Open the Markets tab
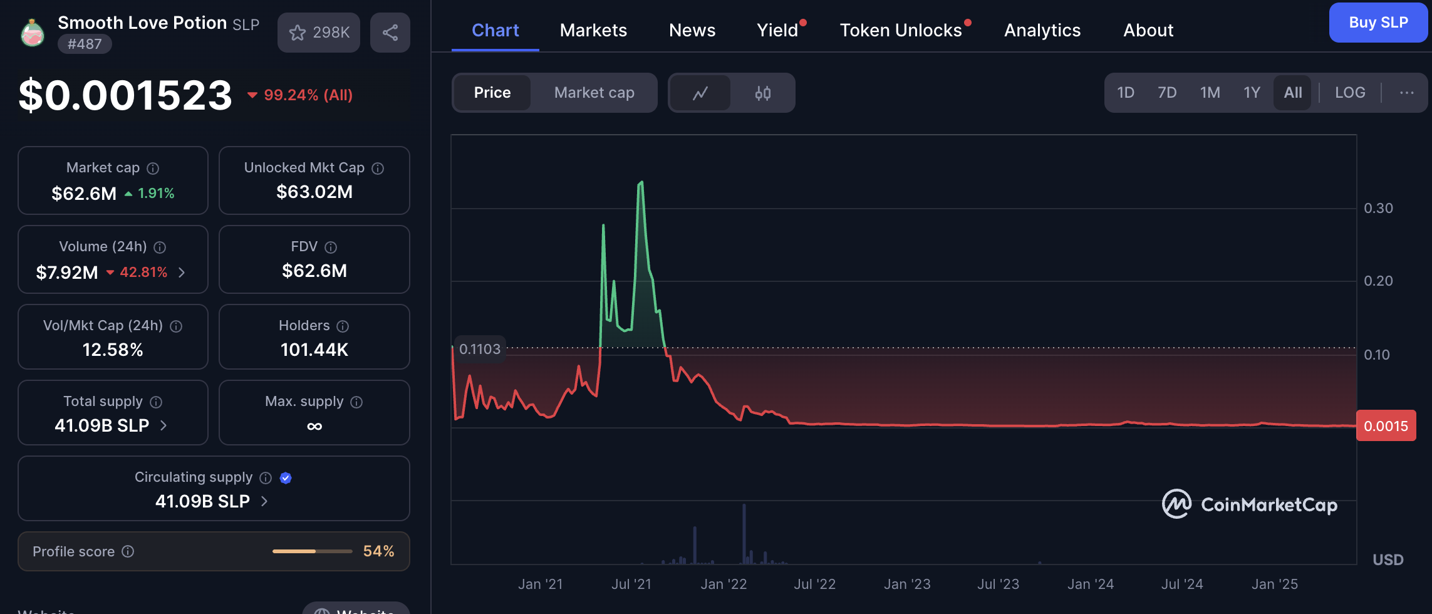 593,30
